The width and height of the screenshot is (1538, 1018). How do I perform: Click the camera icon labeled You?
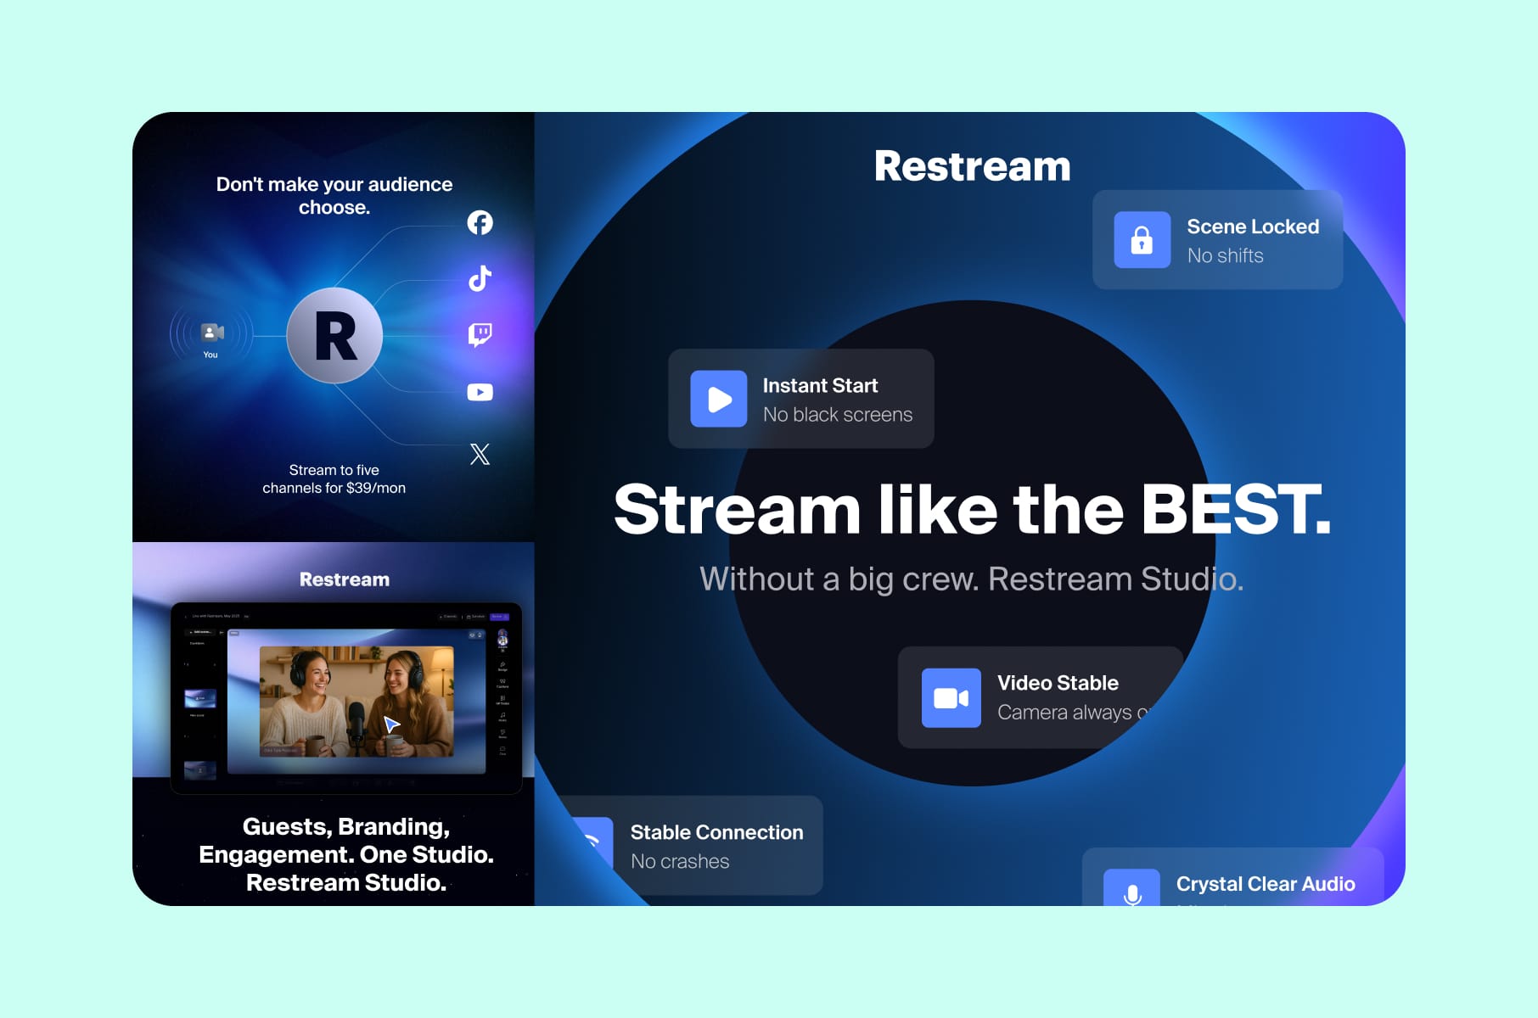tap(211, 333)
